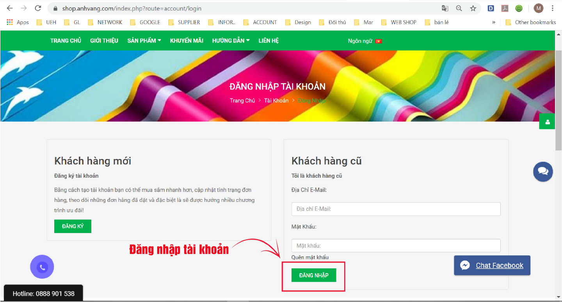Focus the Địa chỉ E-Mail input field
Screen dimensions: 562x302
396,209
